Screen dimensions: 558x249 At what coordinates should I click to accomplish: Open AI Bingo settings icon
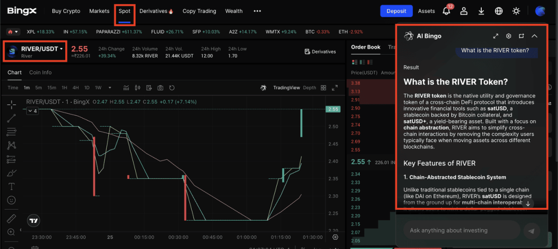pyautogui.click(x=508, y=36)
